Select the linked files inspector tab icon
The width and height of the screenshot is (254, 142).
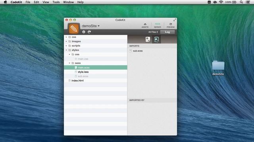tap(156, 39)
